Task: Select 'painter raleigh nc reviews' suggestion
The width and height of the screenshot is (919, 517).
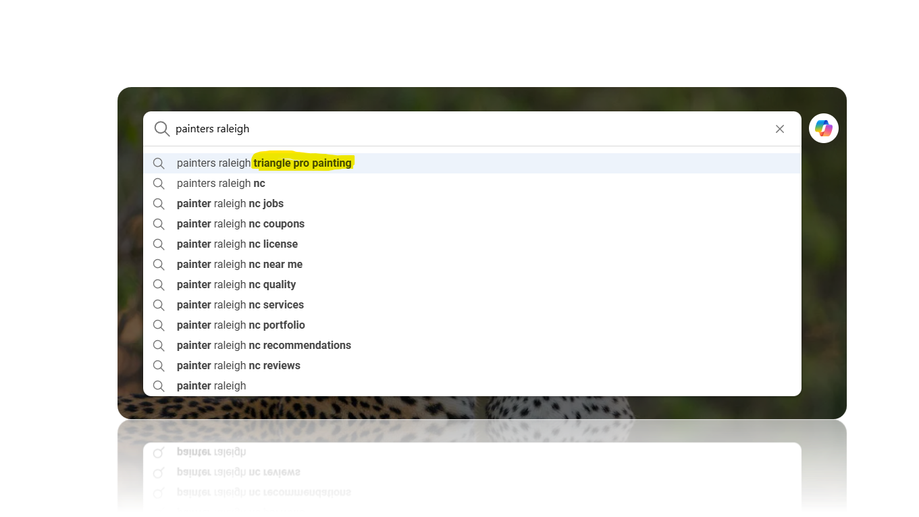Action: click(x=238, y=366)
